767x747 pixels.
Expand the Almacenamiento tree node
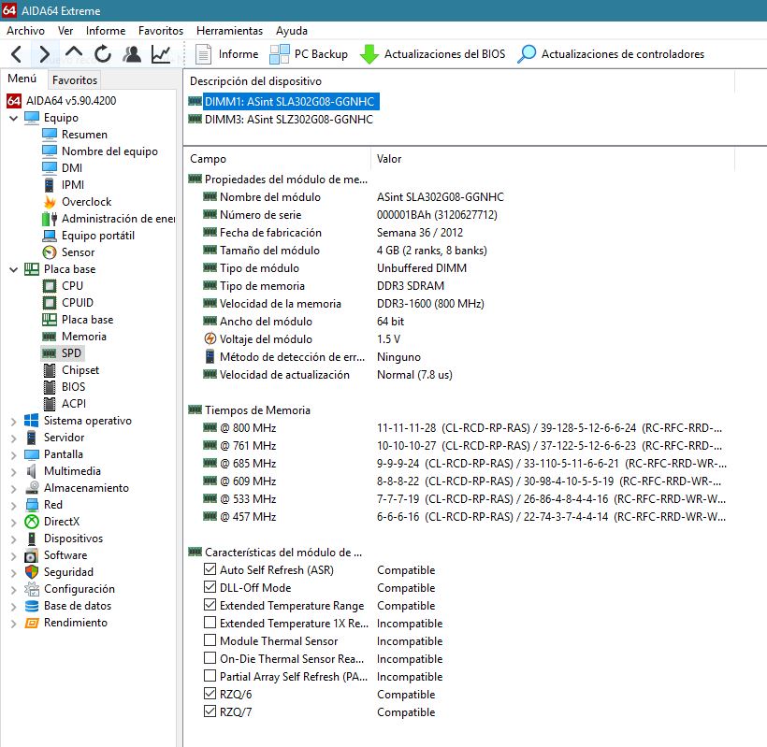coord(13,488)
